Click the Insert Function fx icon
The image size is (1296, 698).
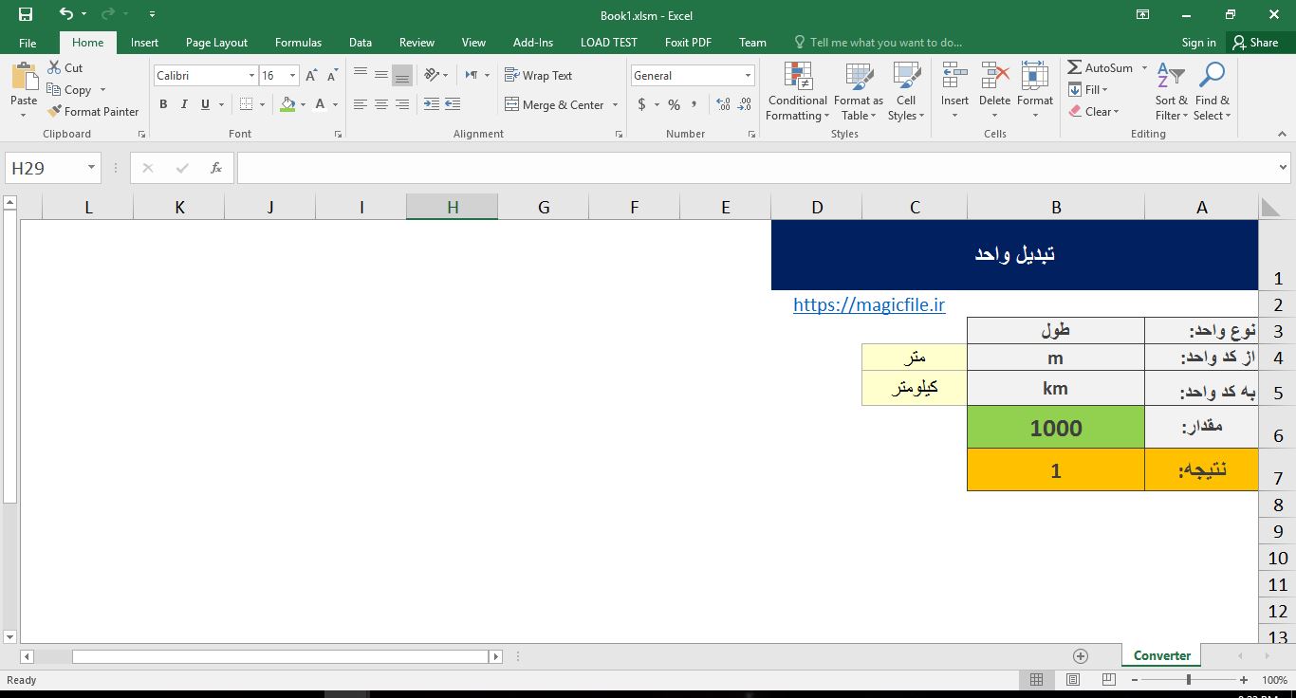(216, 168)
